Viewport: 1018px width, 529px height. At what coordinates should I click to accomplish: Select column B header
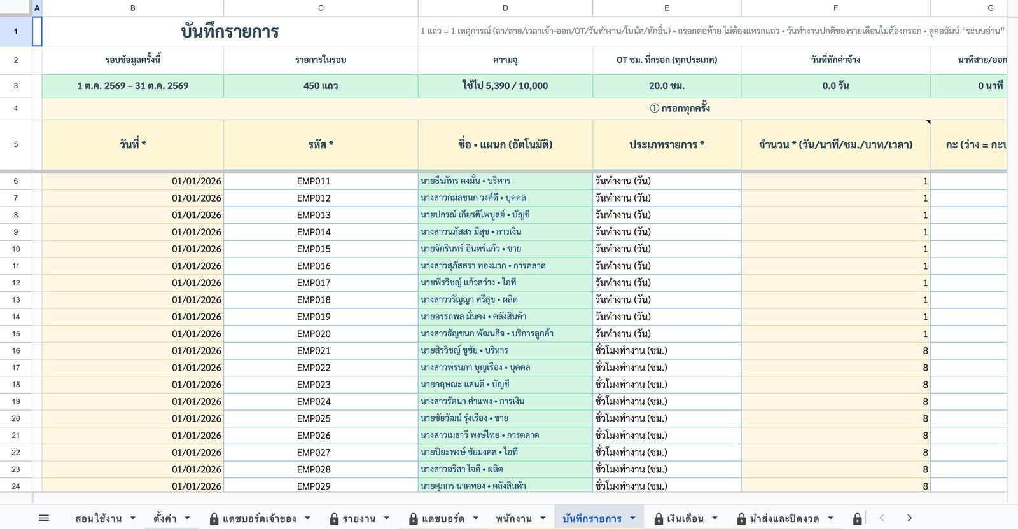point(133,8)
